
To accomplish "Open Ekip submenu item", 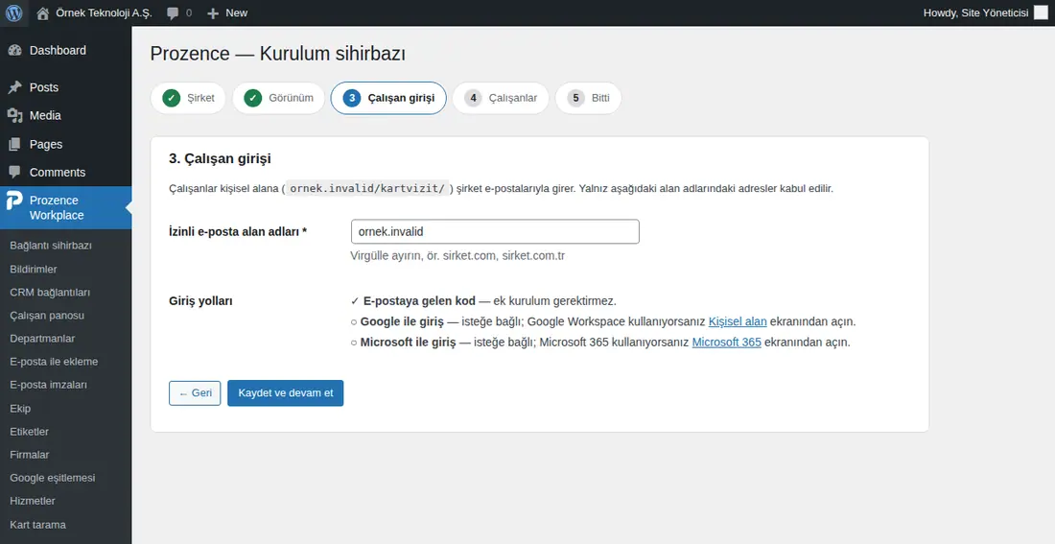I will pos(20,409).
